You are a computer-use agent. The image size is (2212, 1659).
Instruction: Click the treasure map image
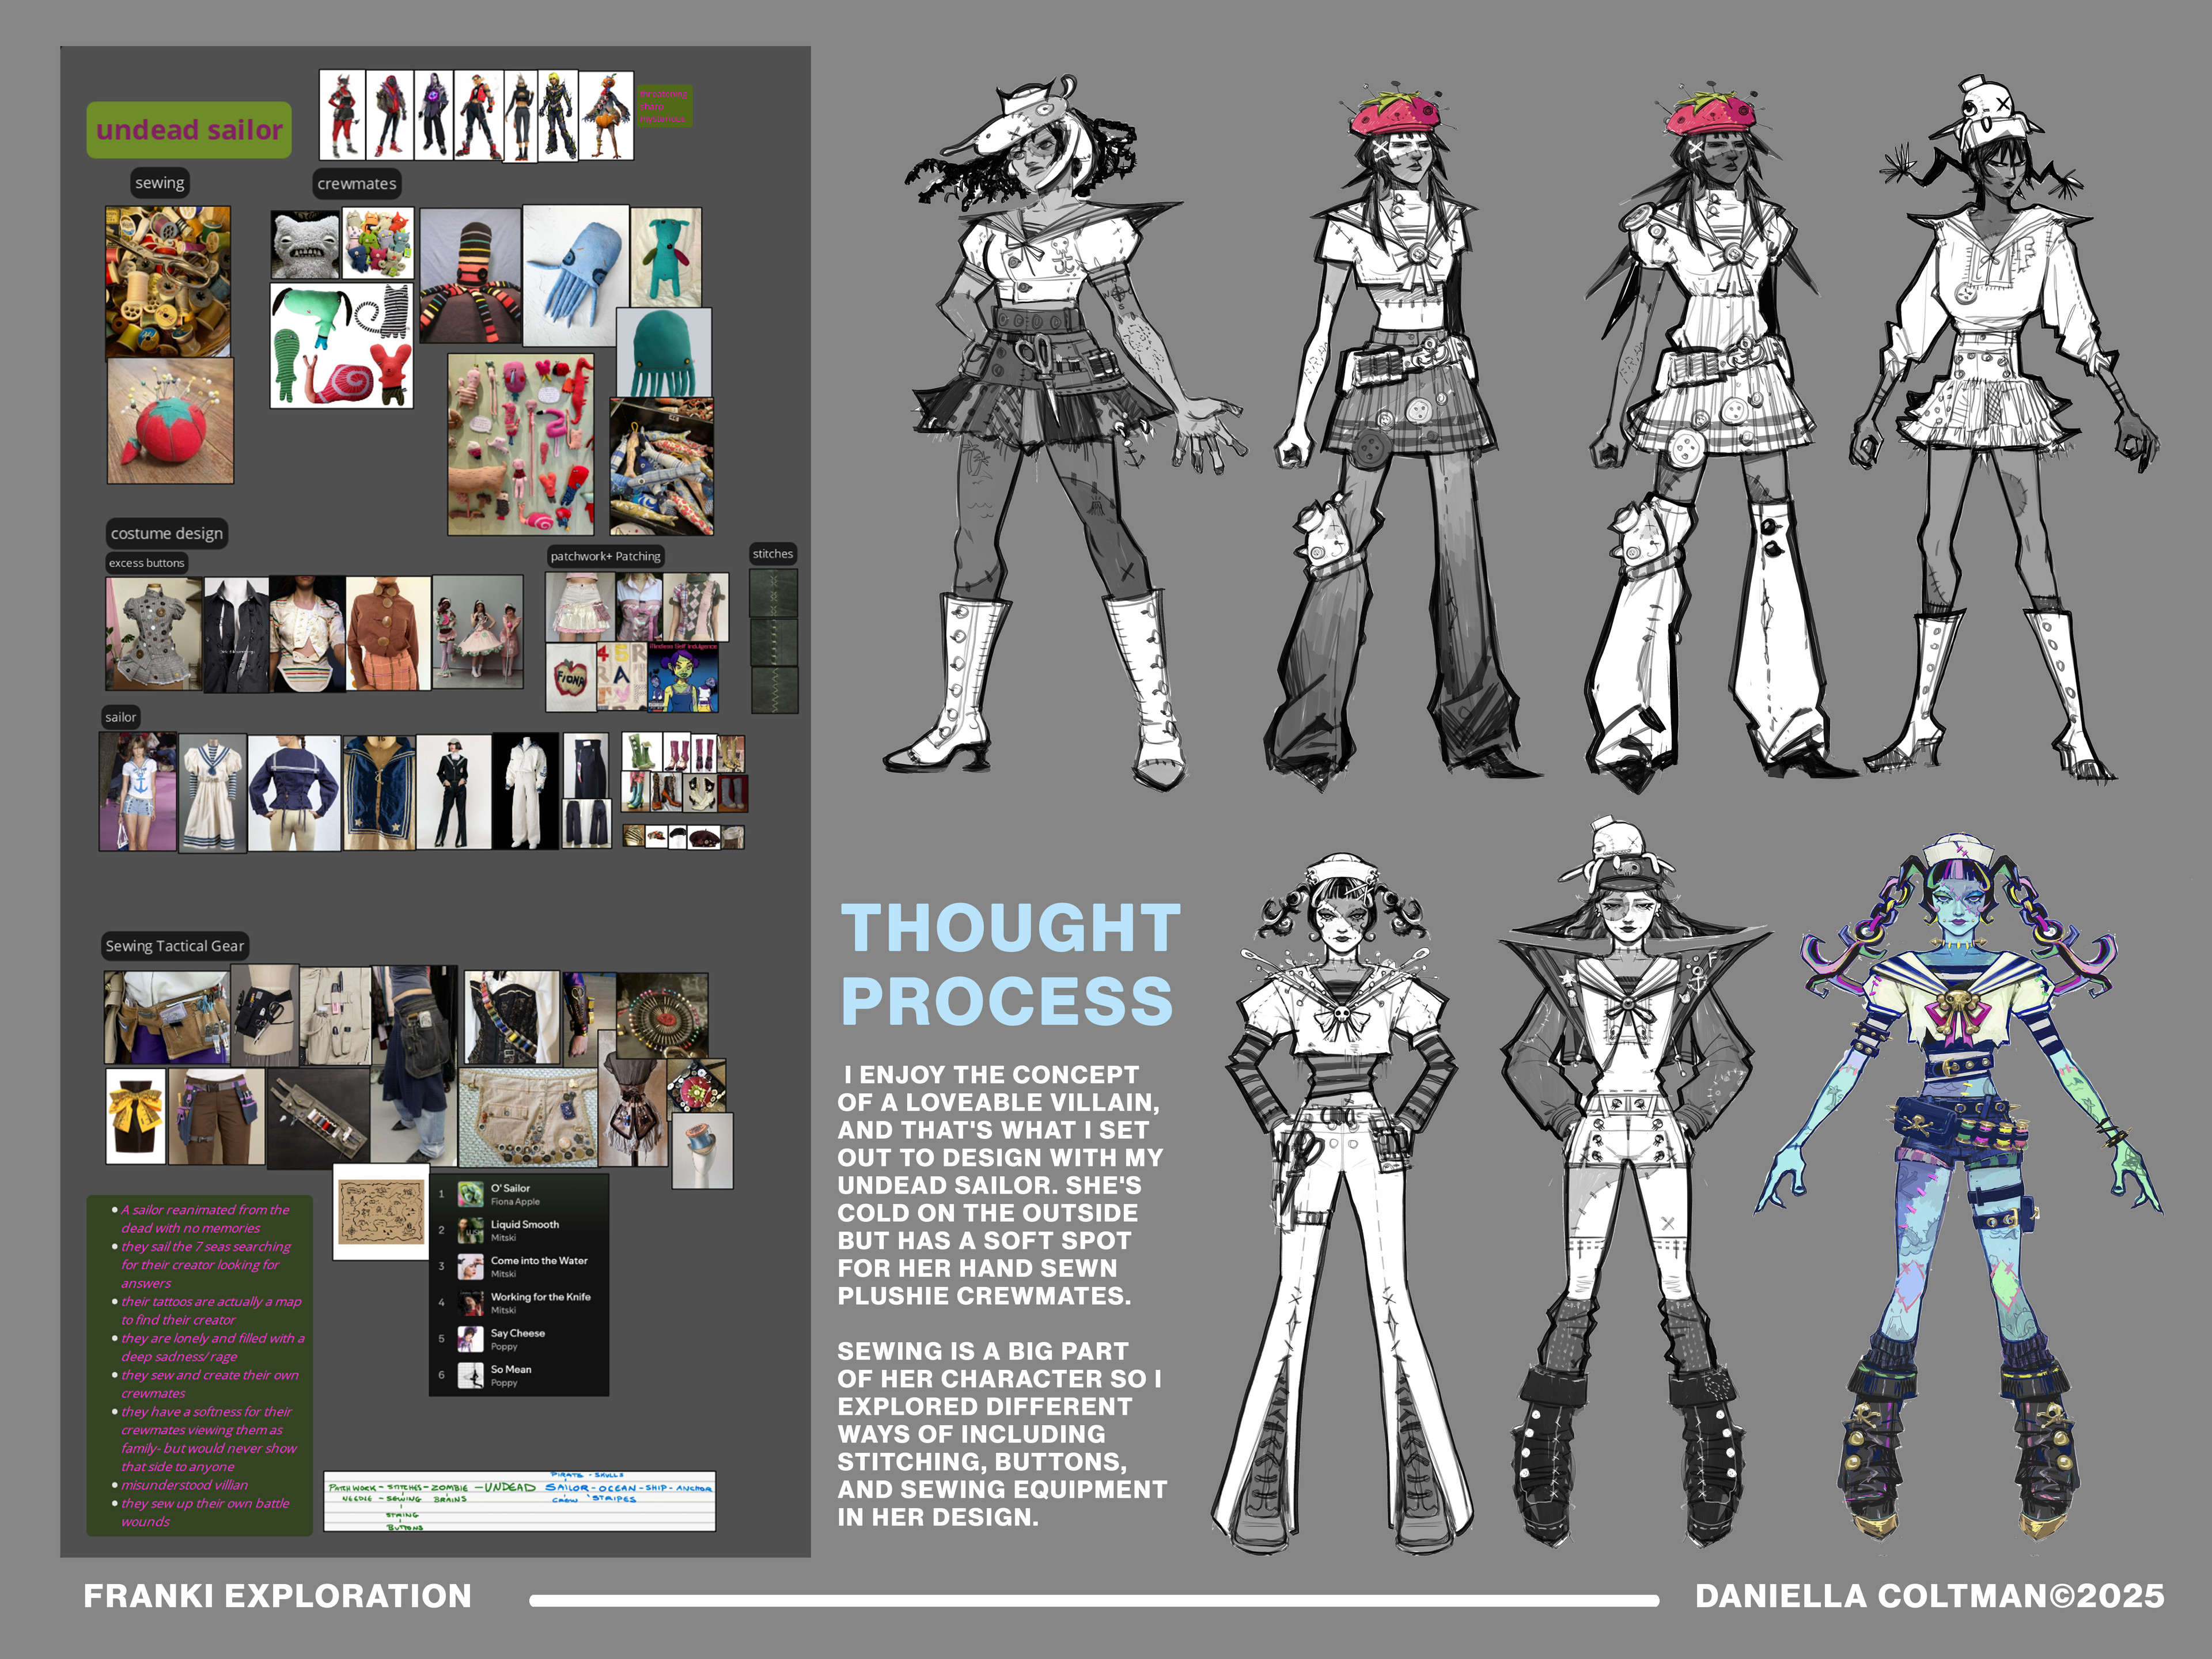[x=380, y=1212]
